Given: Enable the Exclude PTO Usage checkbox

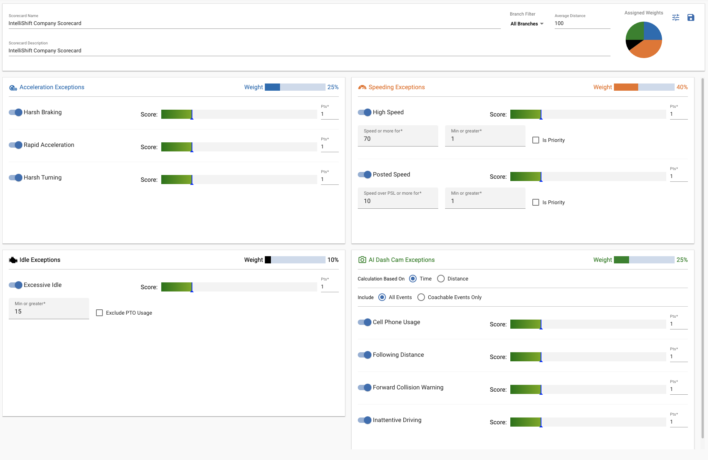Looking at the screenshot, I should point(99,313).
